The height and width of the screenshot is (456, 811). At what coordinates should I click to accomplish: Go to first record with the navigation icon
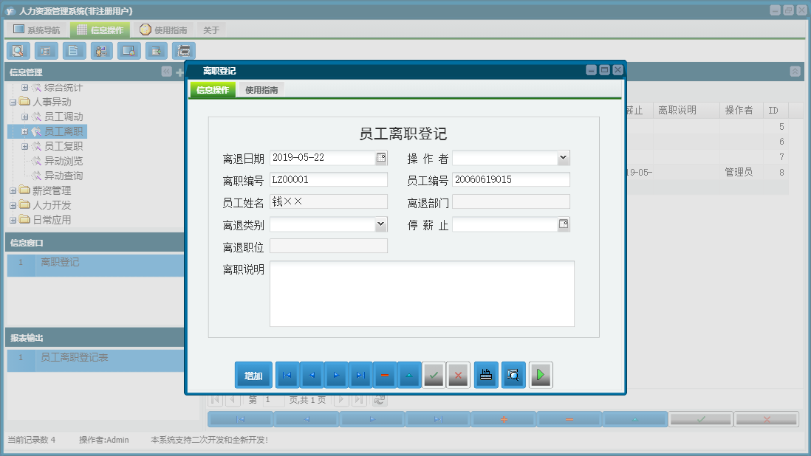coord(287,374)
